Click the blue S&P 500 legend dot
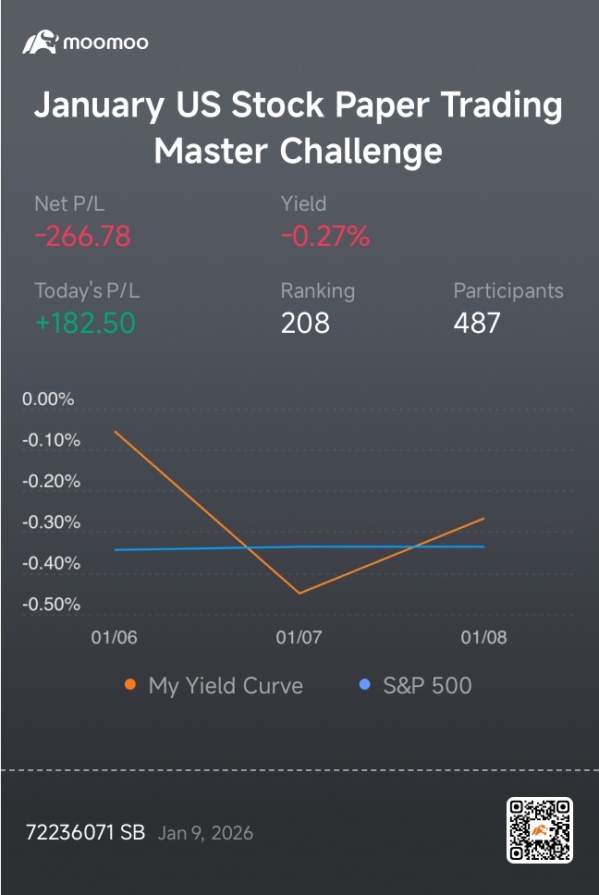599x895 pixels. (364, 684)
